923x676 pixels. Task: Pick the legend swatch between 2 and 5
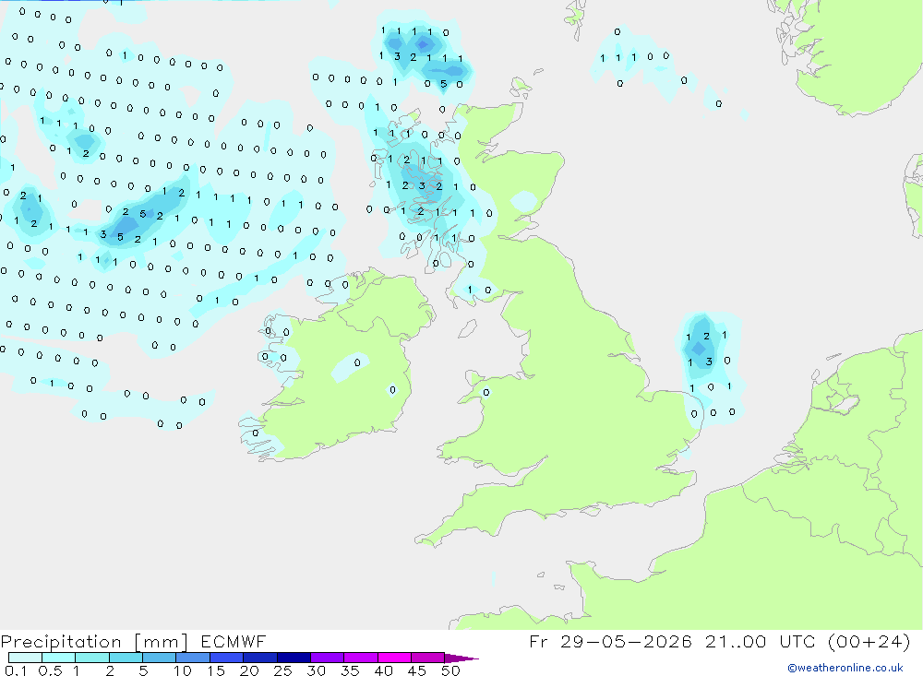126,658
